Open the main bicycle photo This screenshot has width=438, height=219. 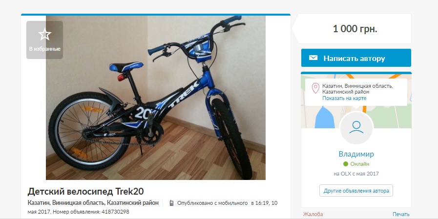point(156,98)
